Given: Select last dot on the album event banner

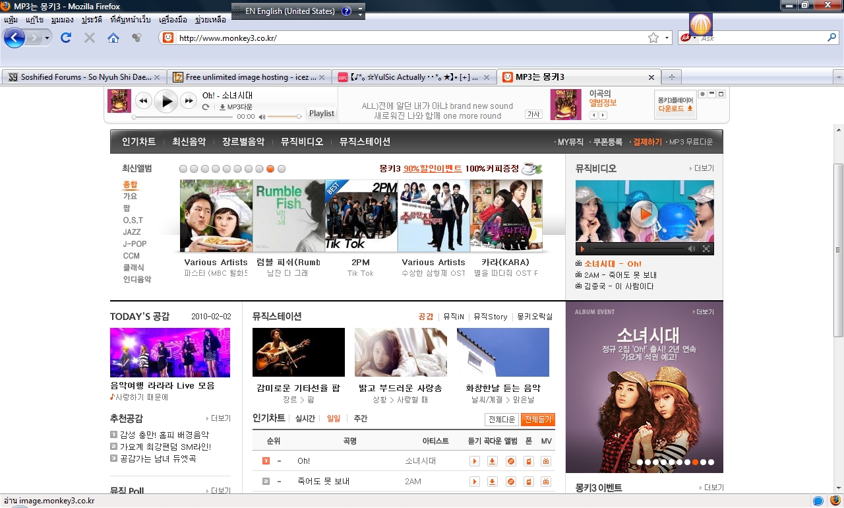Looking at the screenshot, I should [x=711, y=462].
